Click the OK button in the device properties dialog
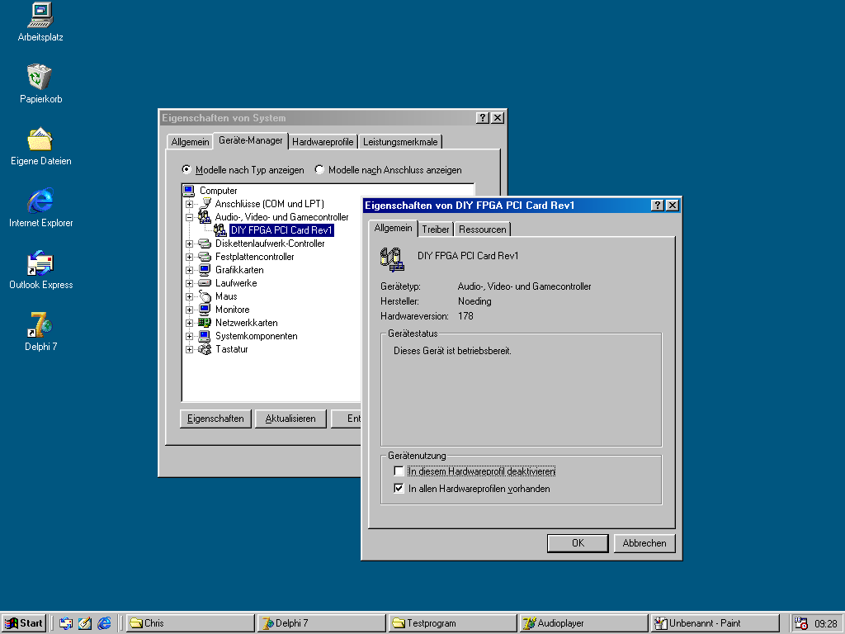The width and height of the screenshot is (845, 634). (x=578, y=543)
